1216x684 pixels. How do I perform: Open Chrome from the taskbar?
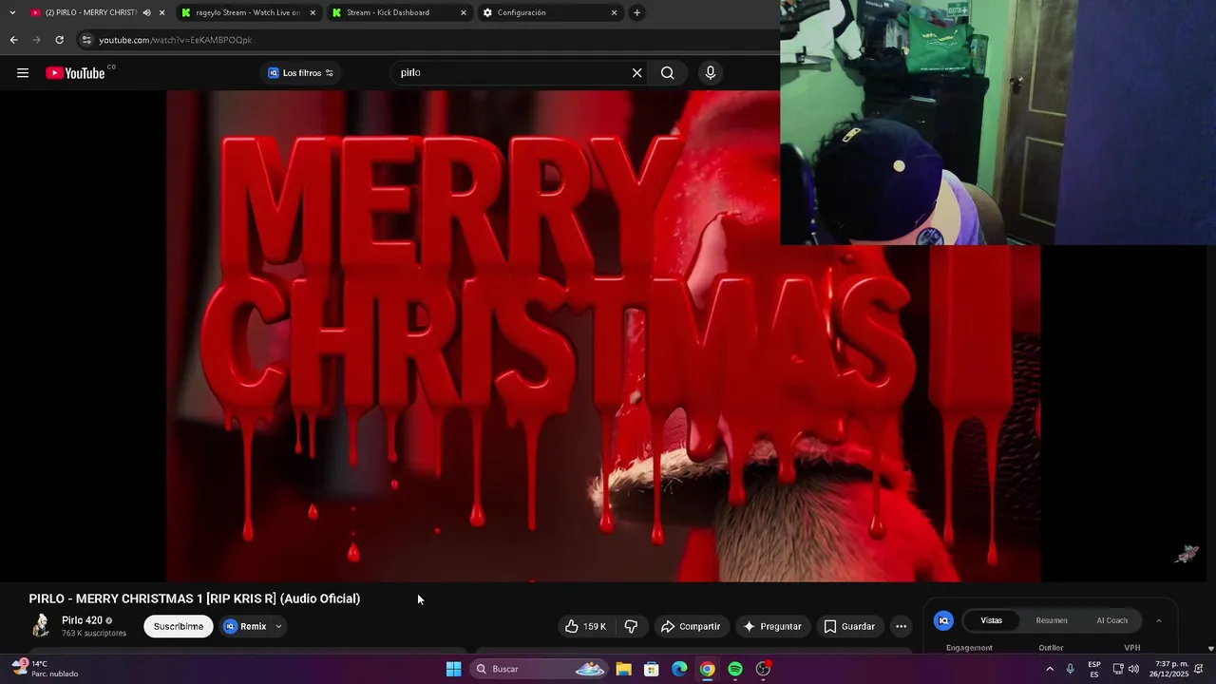[707, 669]
